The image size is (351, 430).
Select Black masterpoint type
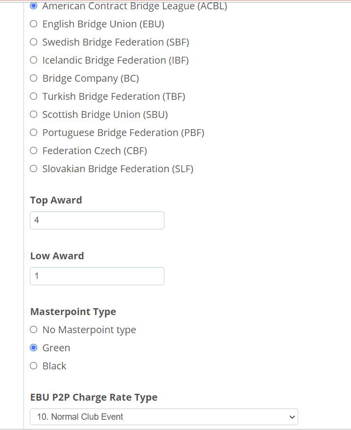tap(33, 366)
